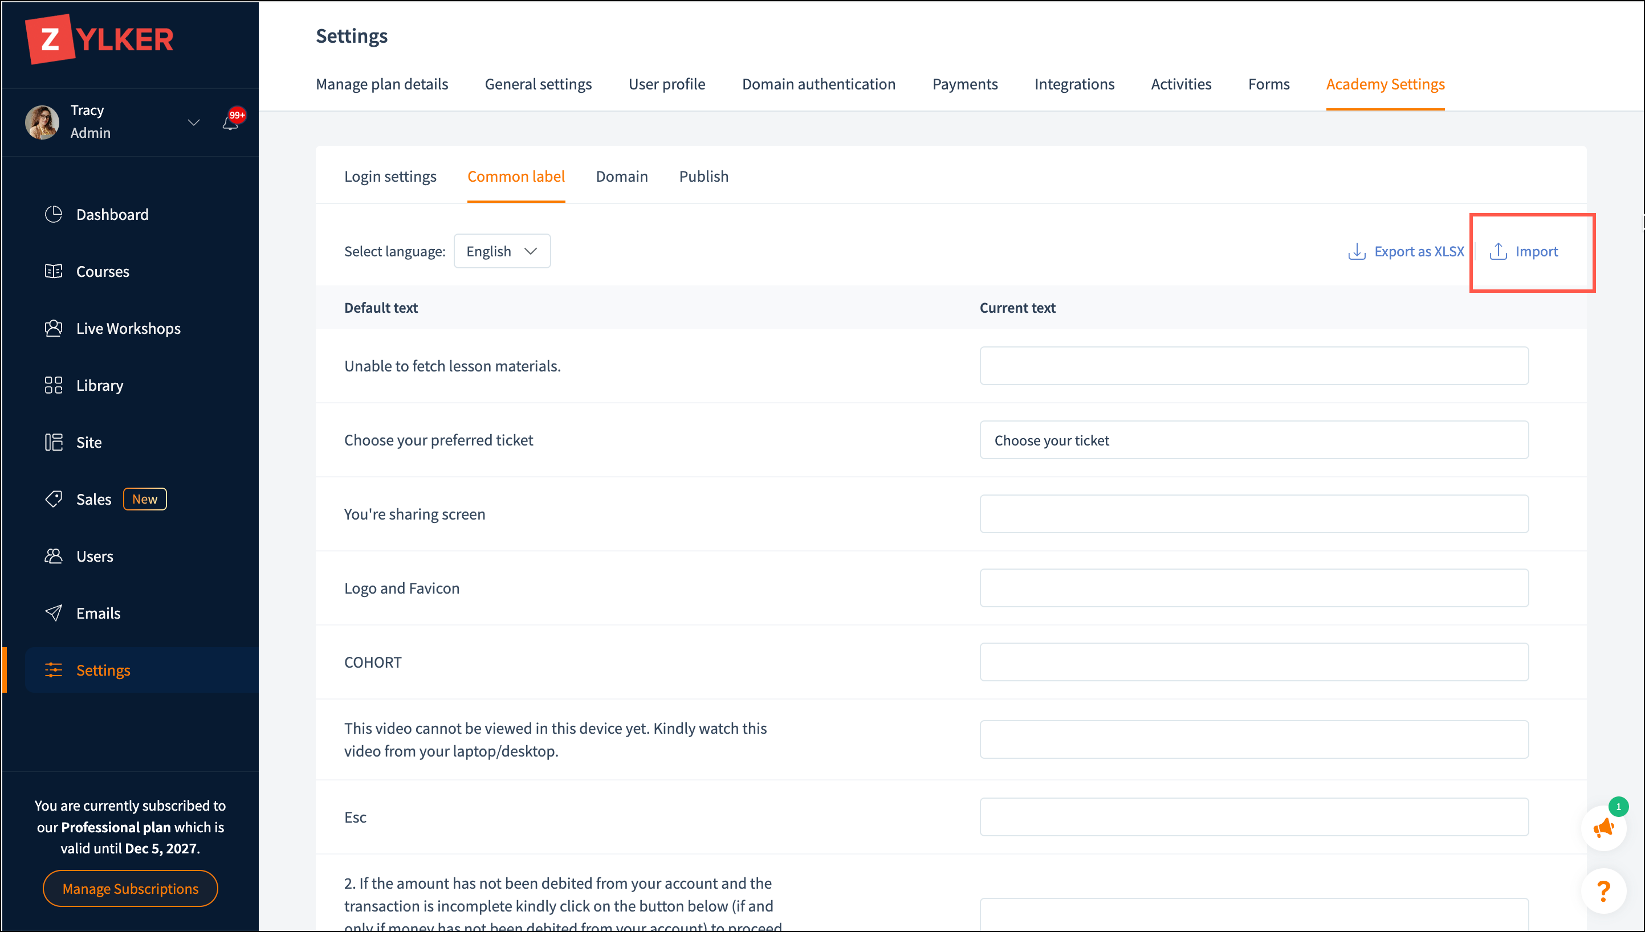Viewport: 1645px width, 932px height.
Task: Open Live Workshops from the sidebar
Action: click(x=128, y=328)
